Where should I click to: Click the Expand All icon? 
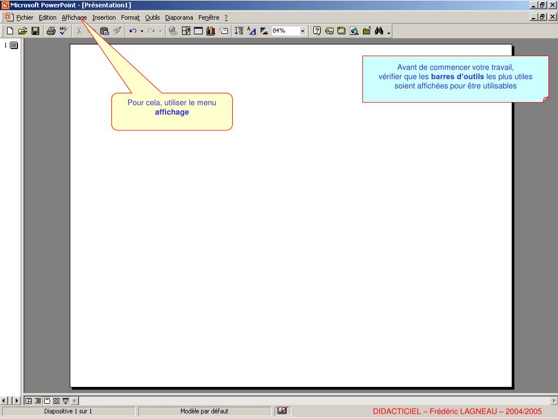tap(239, 31)
